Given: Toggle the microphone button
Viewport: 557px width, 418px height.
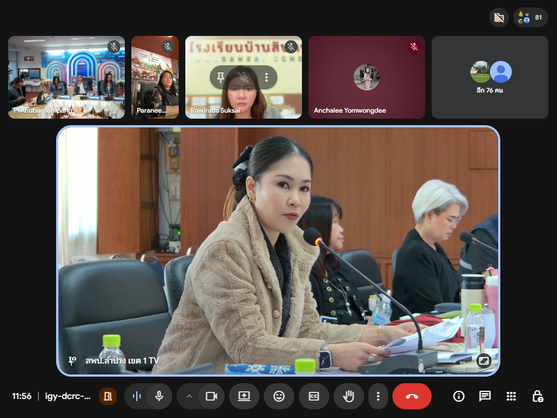Looking at the screenshot, I should point(159,396).
